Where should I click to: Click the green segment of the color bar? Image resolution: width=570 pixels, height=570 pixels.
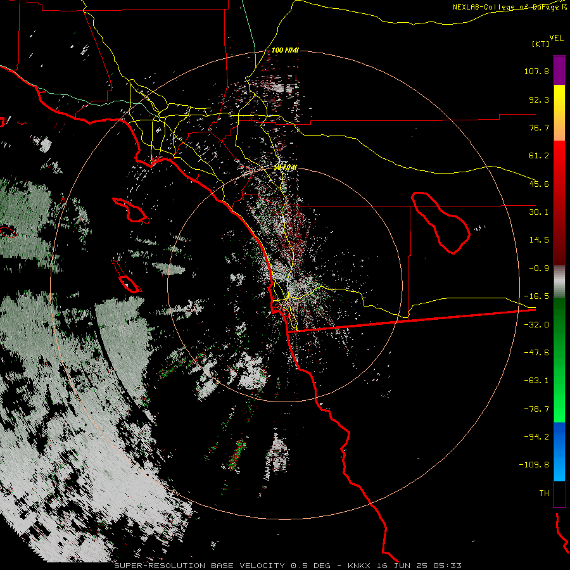coord(559,360)
